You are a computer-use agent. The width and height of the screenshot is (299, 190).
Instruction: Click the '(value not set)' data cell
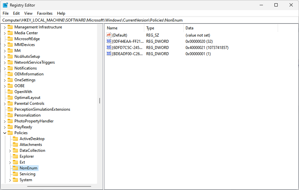click(x=198, y=35)
